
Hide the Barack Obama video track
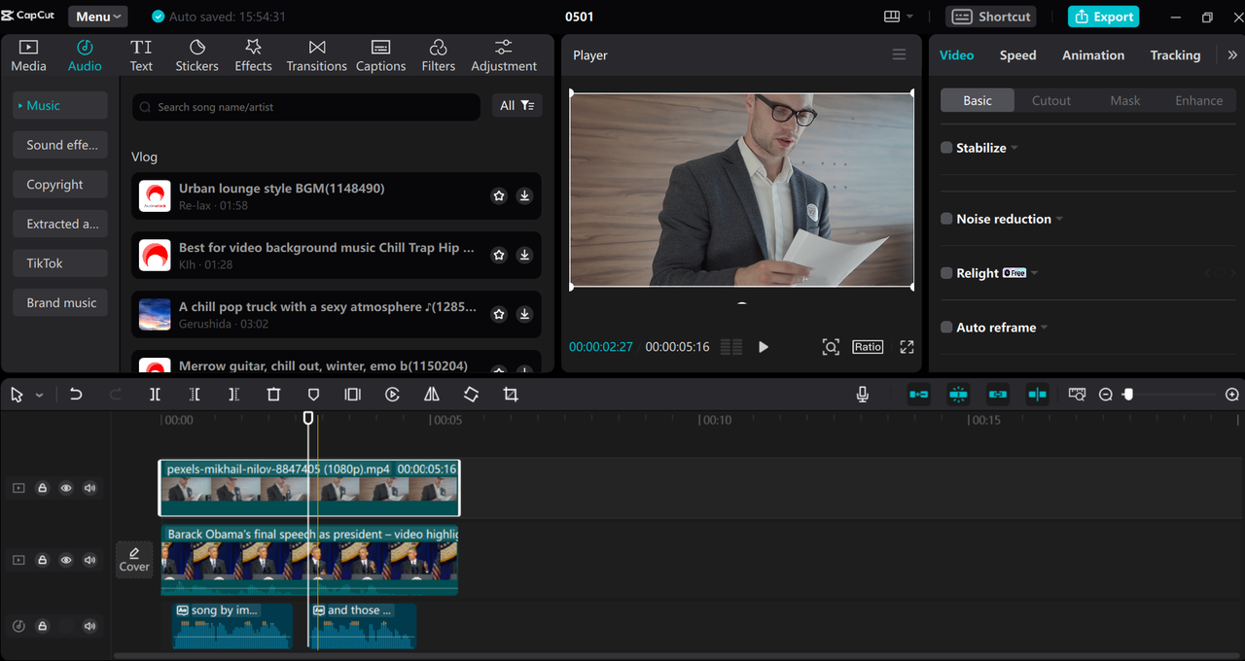coord(66,560)
